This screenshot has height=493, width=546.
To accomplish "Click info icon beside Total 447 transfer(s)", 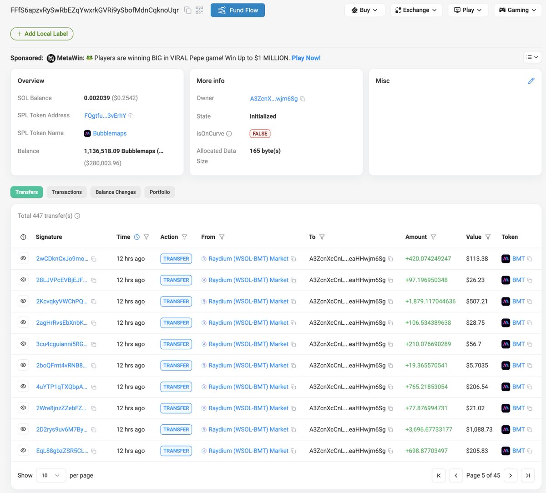I will (x=77, y=216).
